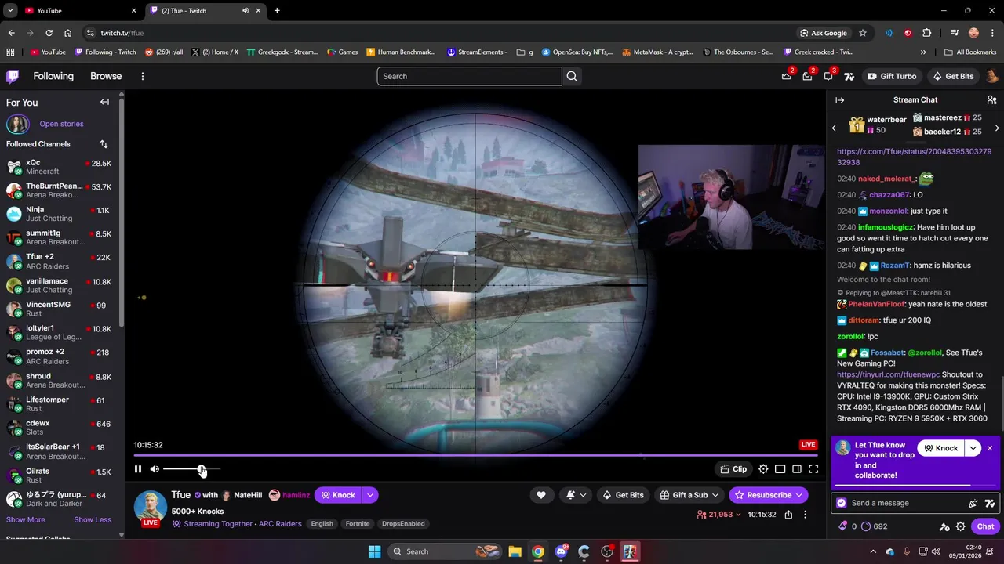Mute the stream volume
Screen dimensions: 1004x564
(155, 469)
